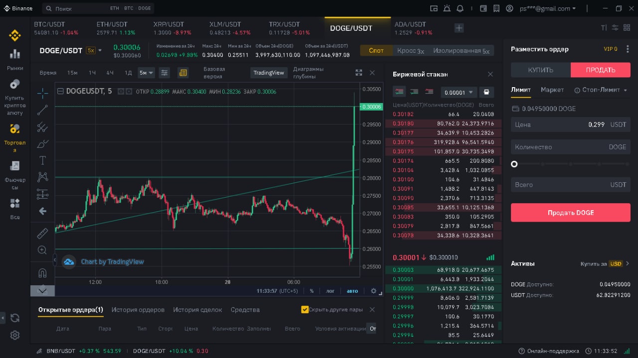Open chart indicator settings icon
The height and width of the screenshot is (358, 638).
pos(164,73)
